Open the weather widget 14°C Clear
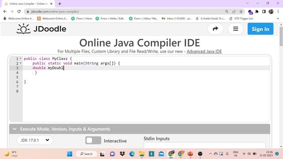This screenshot has height=159, width=283. (x=11, y=154)
